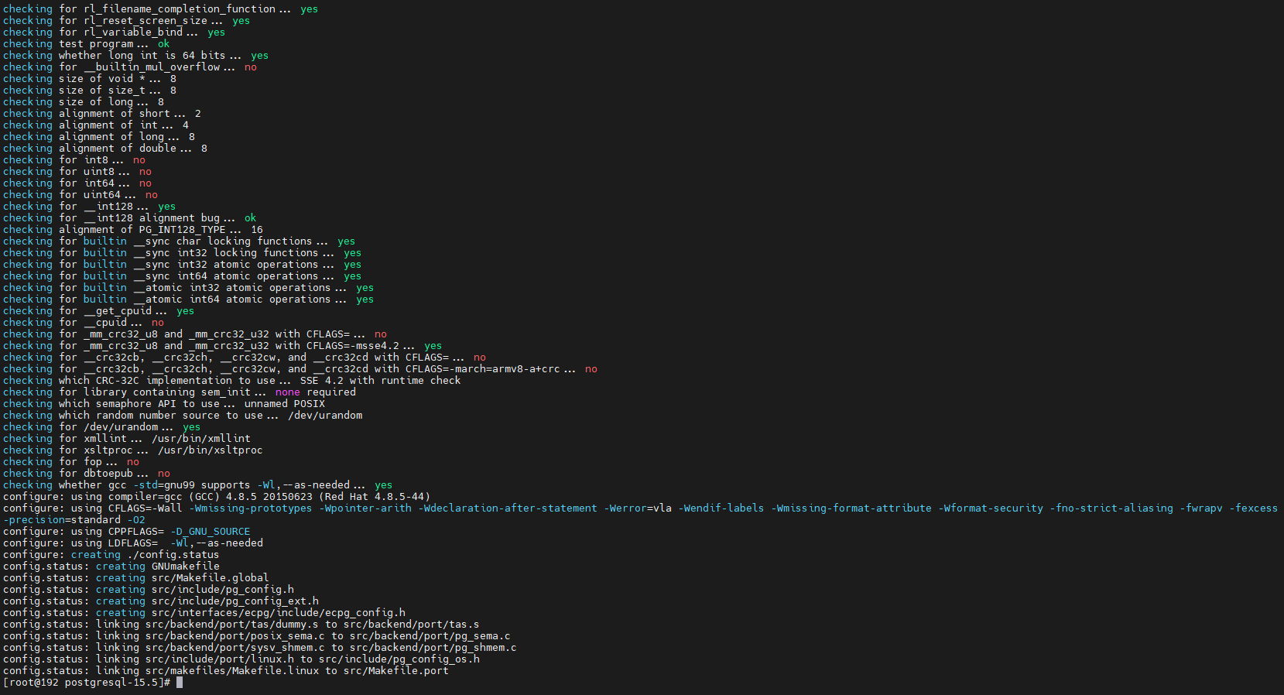
Task: Click the src/Makefile.global file name
Action: 210,578
